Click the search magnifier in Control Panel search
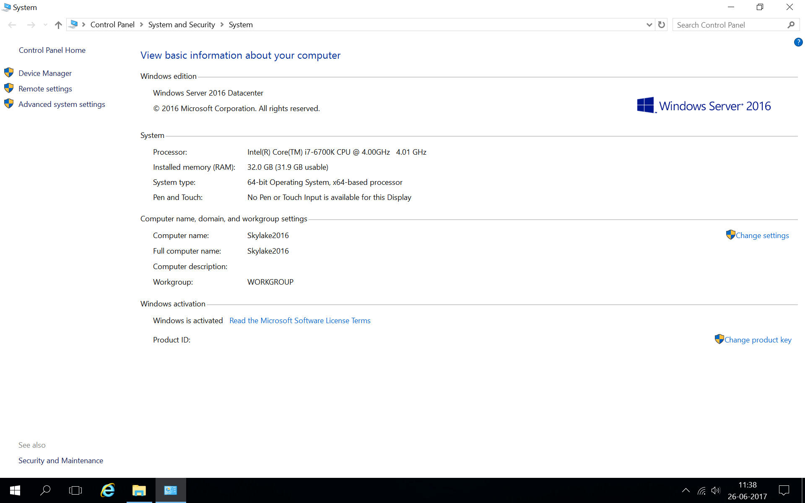The width and height of the screenshot is (805, 503). 792,25
